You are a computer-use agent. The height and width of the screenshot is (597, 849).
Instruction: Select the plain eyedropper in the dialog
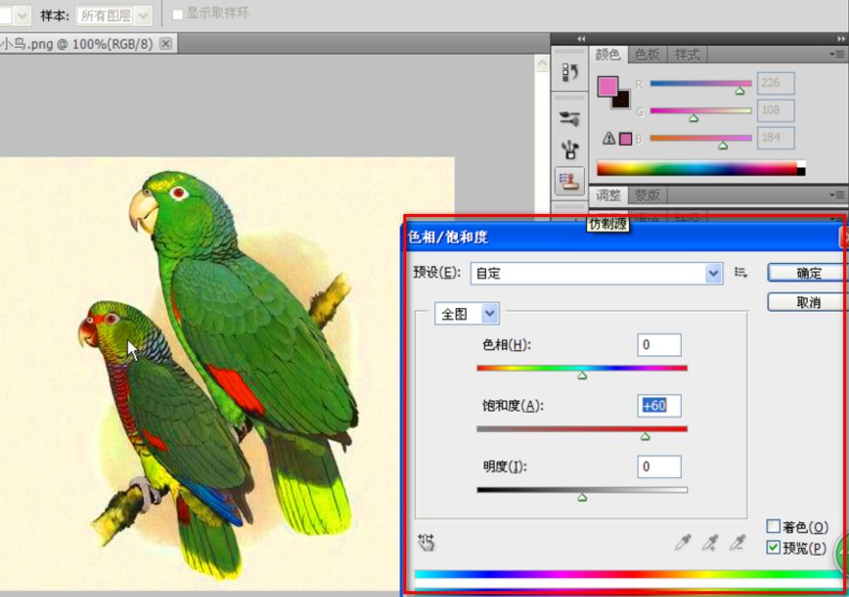point(683,543)
